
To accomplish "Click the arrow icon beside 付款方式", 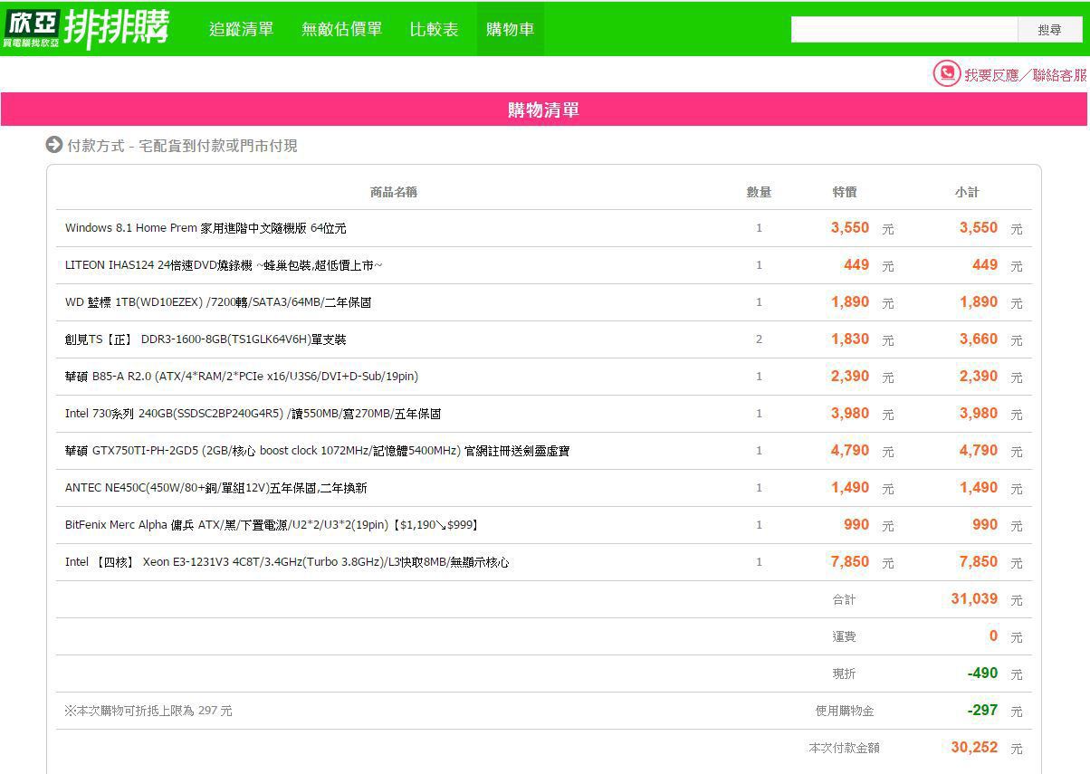I will coord(54,145).
